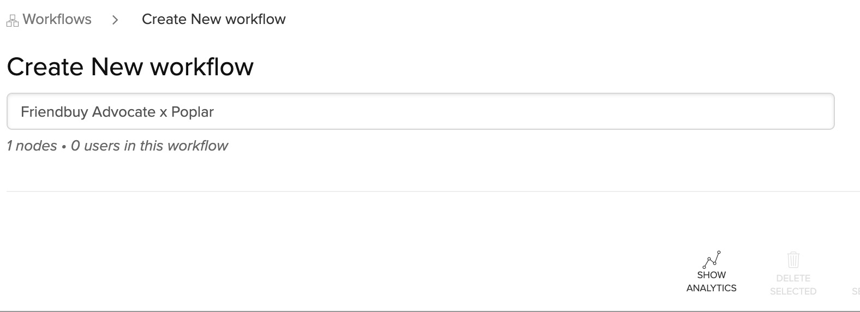
Task: Click the Show Analytics line-chart icon
Action: pyautogui.click(x=712, y=259)
